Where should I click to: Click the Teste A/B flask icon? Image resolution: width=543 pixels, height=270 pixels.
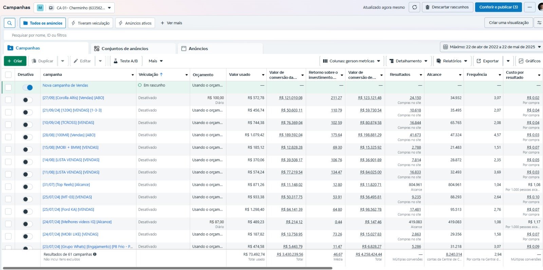116,61
